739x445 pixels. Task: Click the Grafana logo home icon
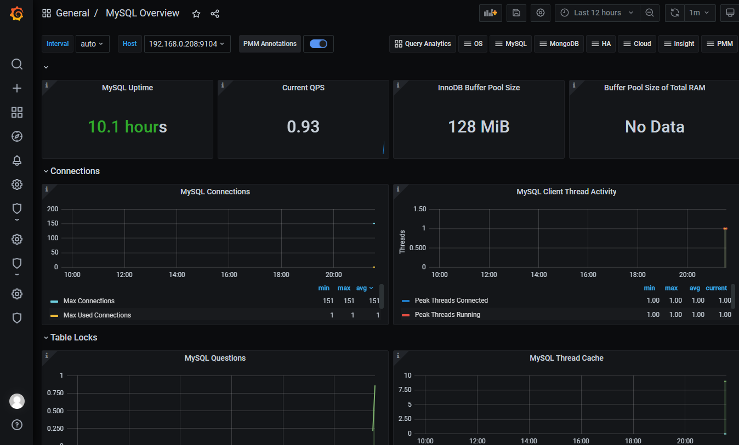(x=16, y=13)
